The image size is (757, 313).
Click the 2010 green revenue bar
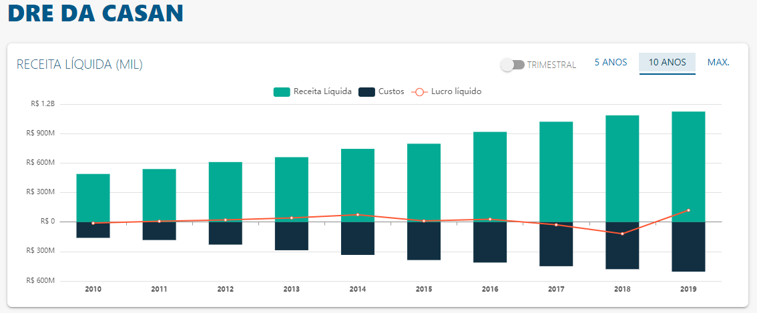(x=93, y=198)
